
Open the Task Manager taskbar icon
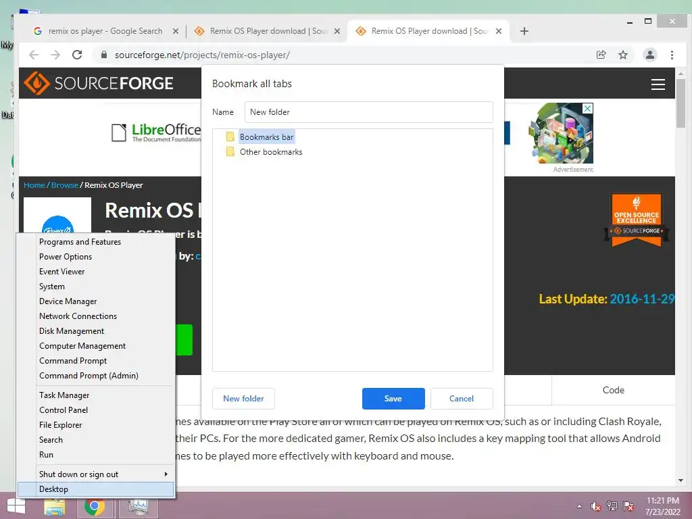pyautogui.click(x=138, y=507)
